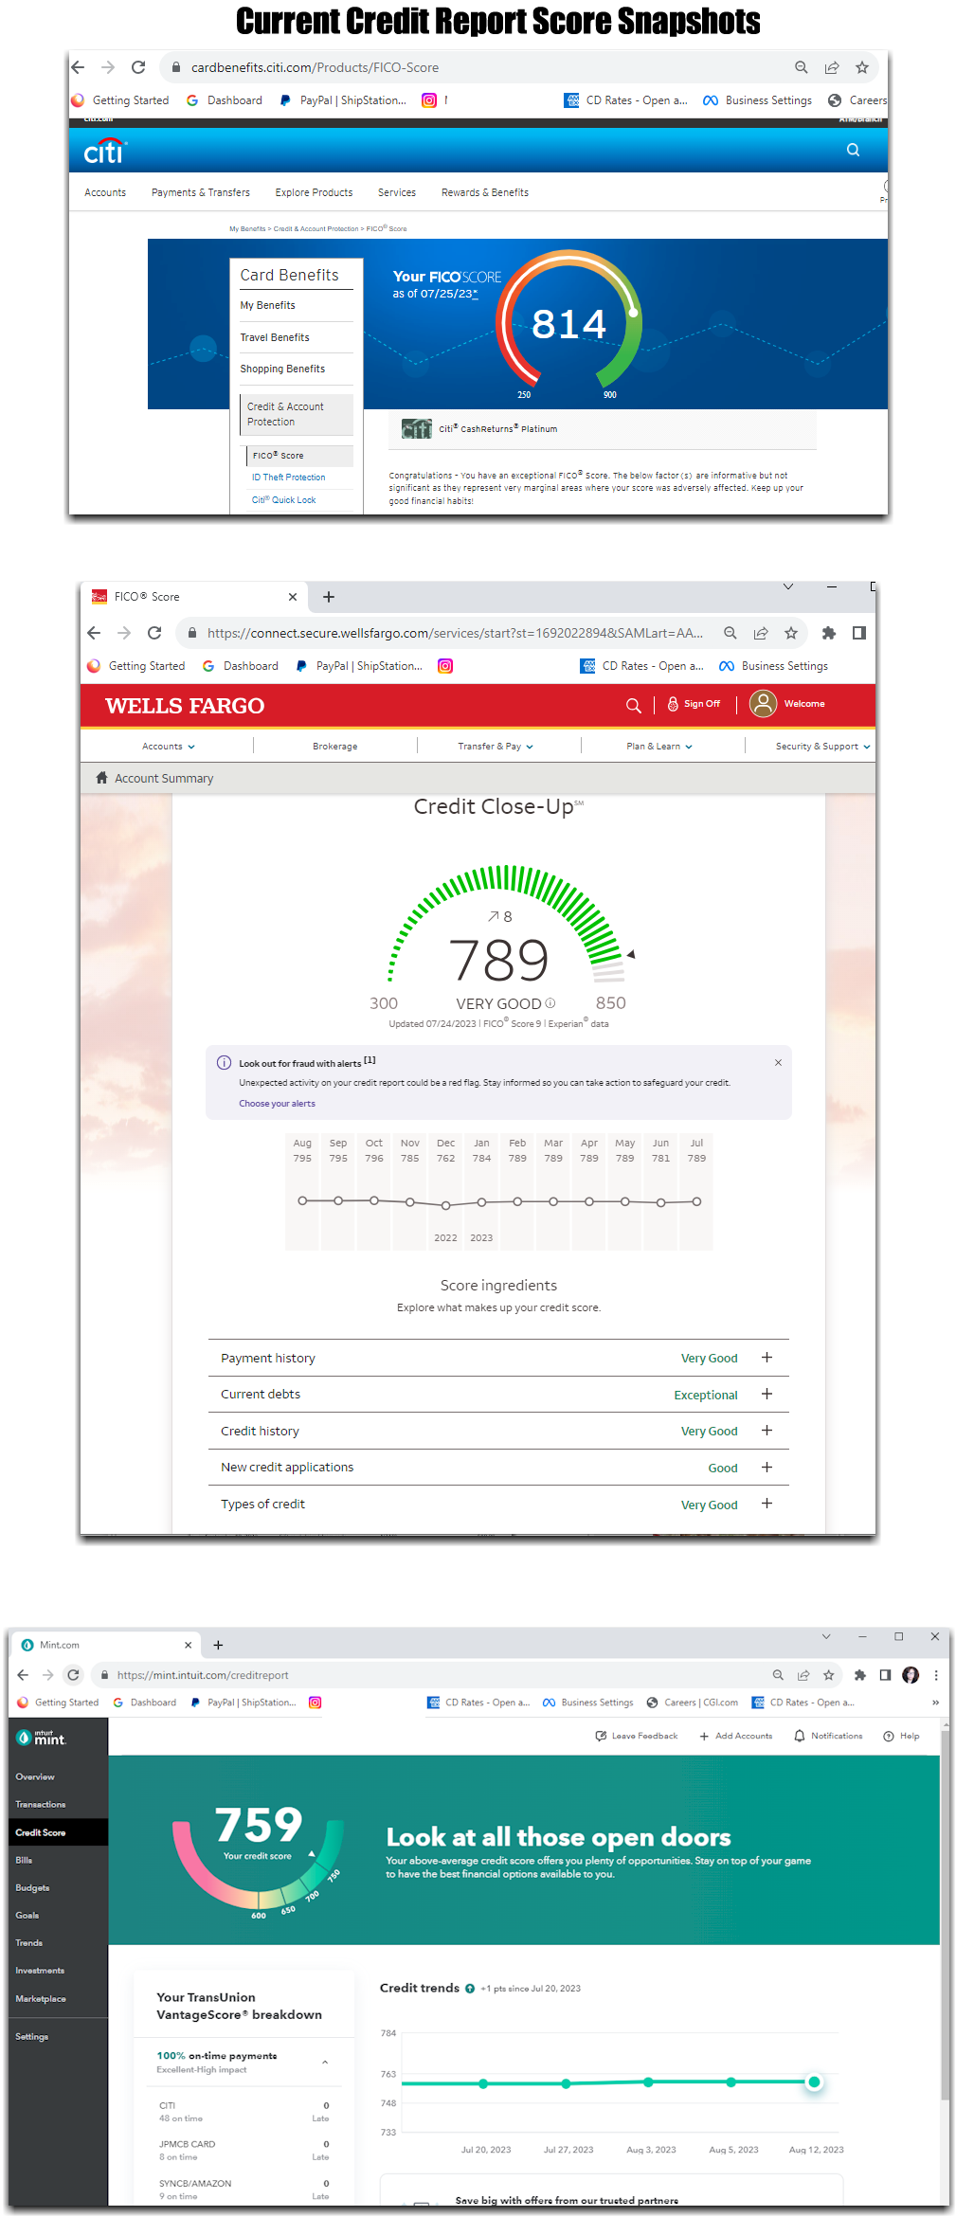Click Leave Feedback in Mint

(637, 1736)
